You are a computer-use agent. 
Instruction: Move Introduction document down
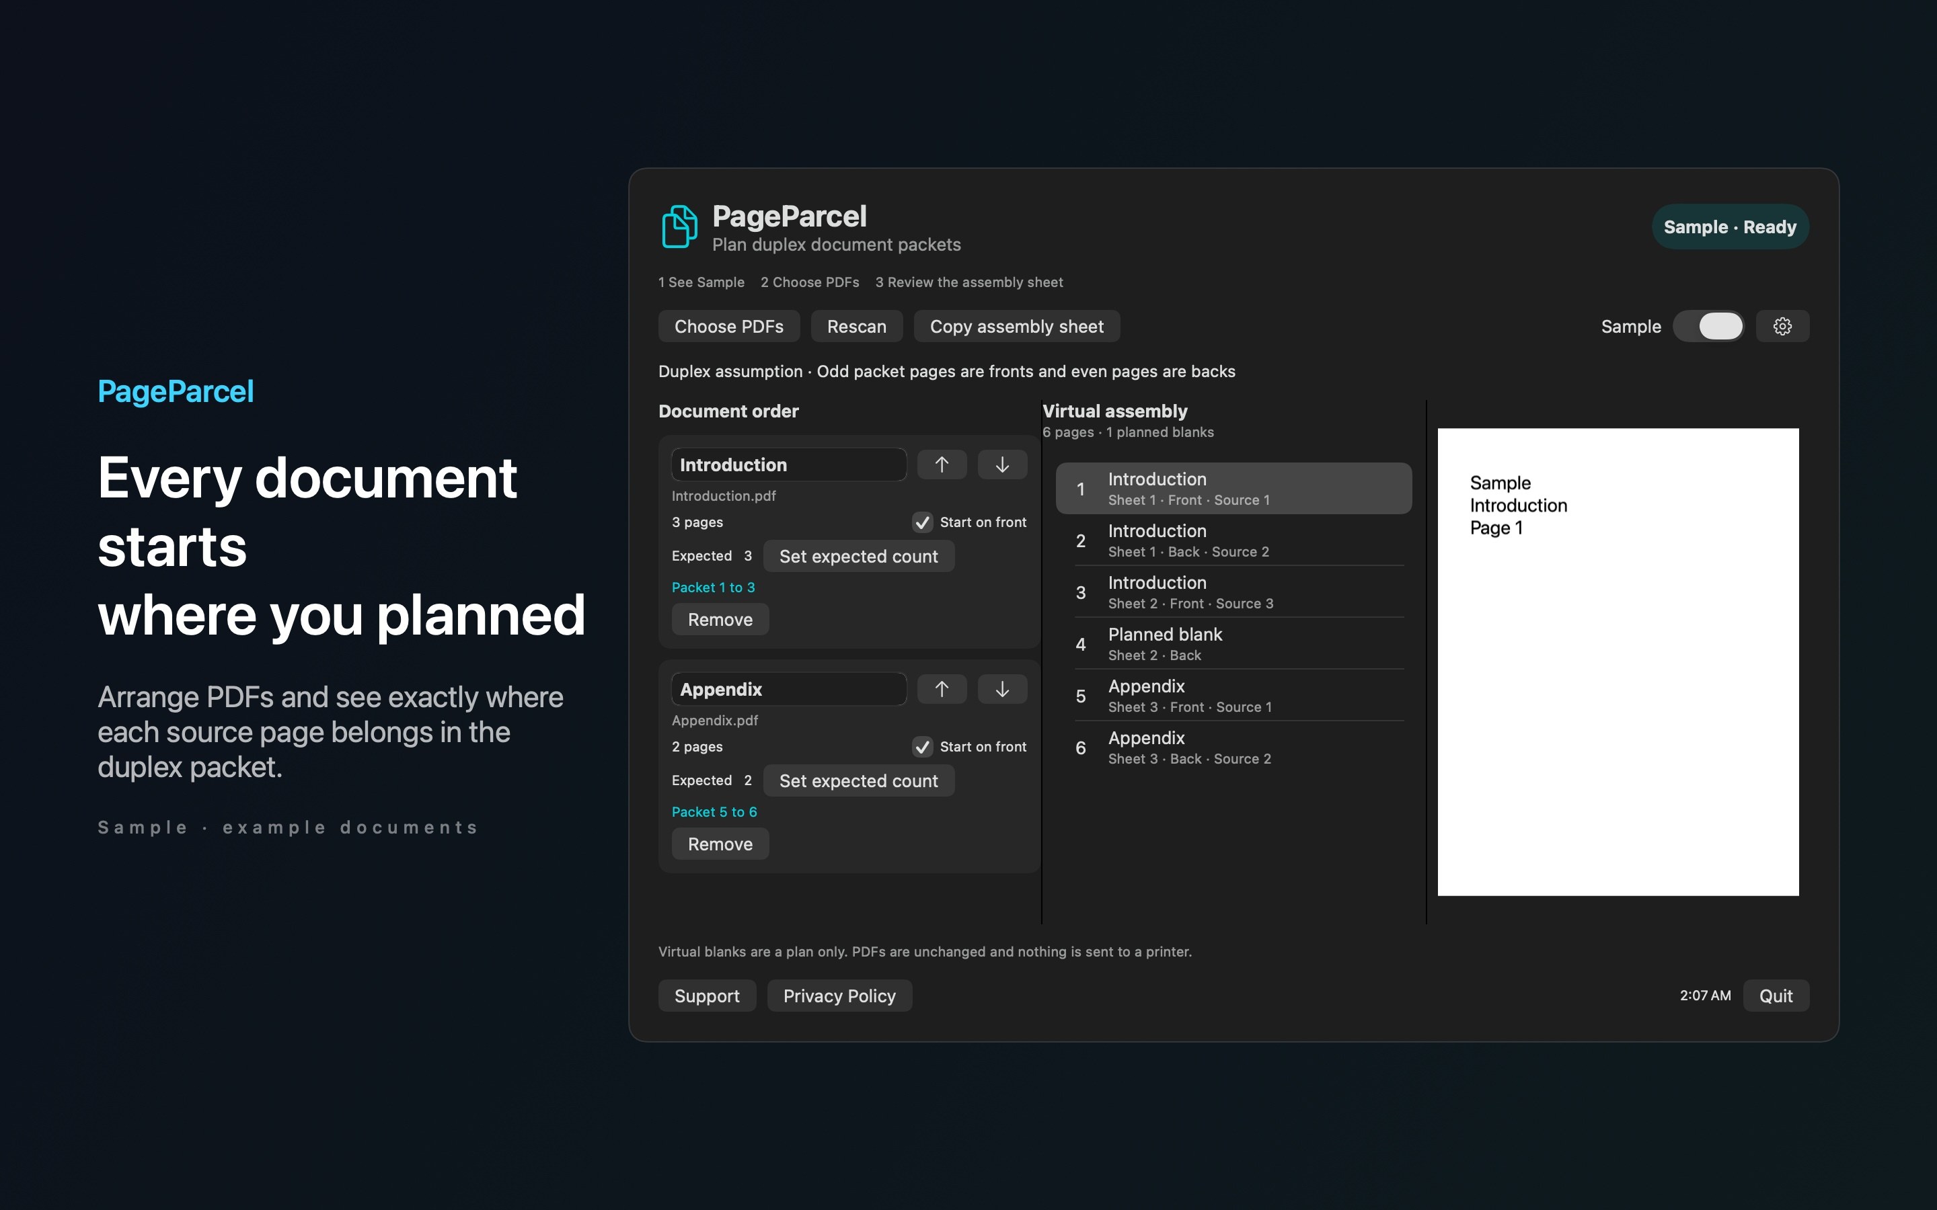pyautogui.click(x=1002, y=465)
